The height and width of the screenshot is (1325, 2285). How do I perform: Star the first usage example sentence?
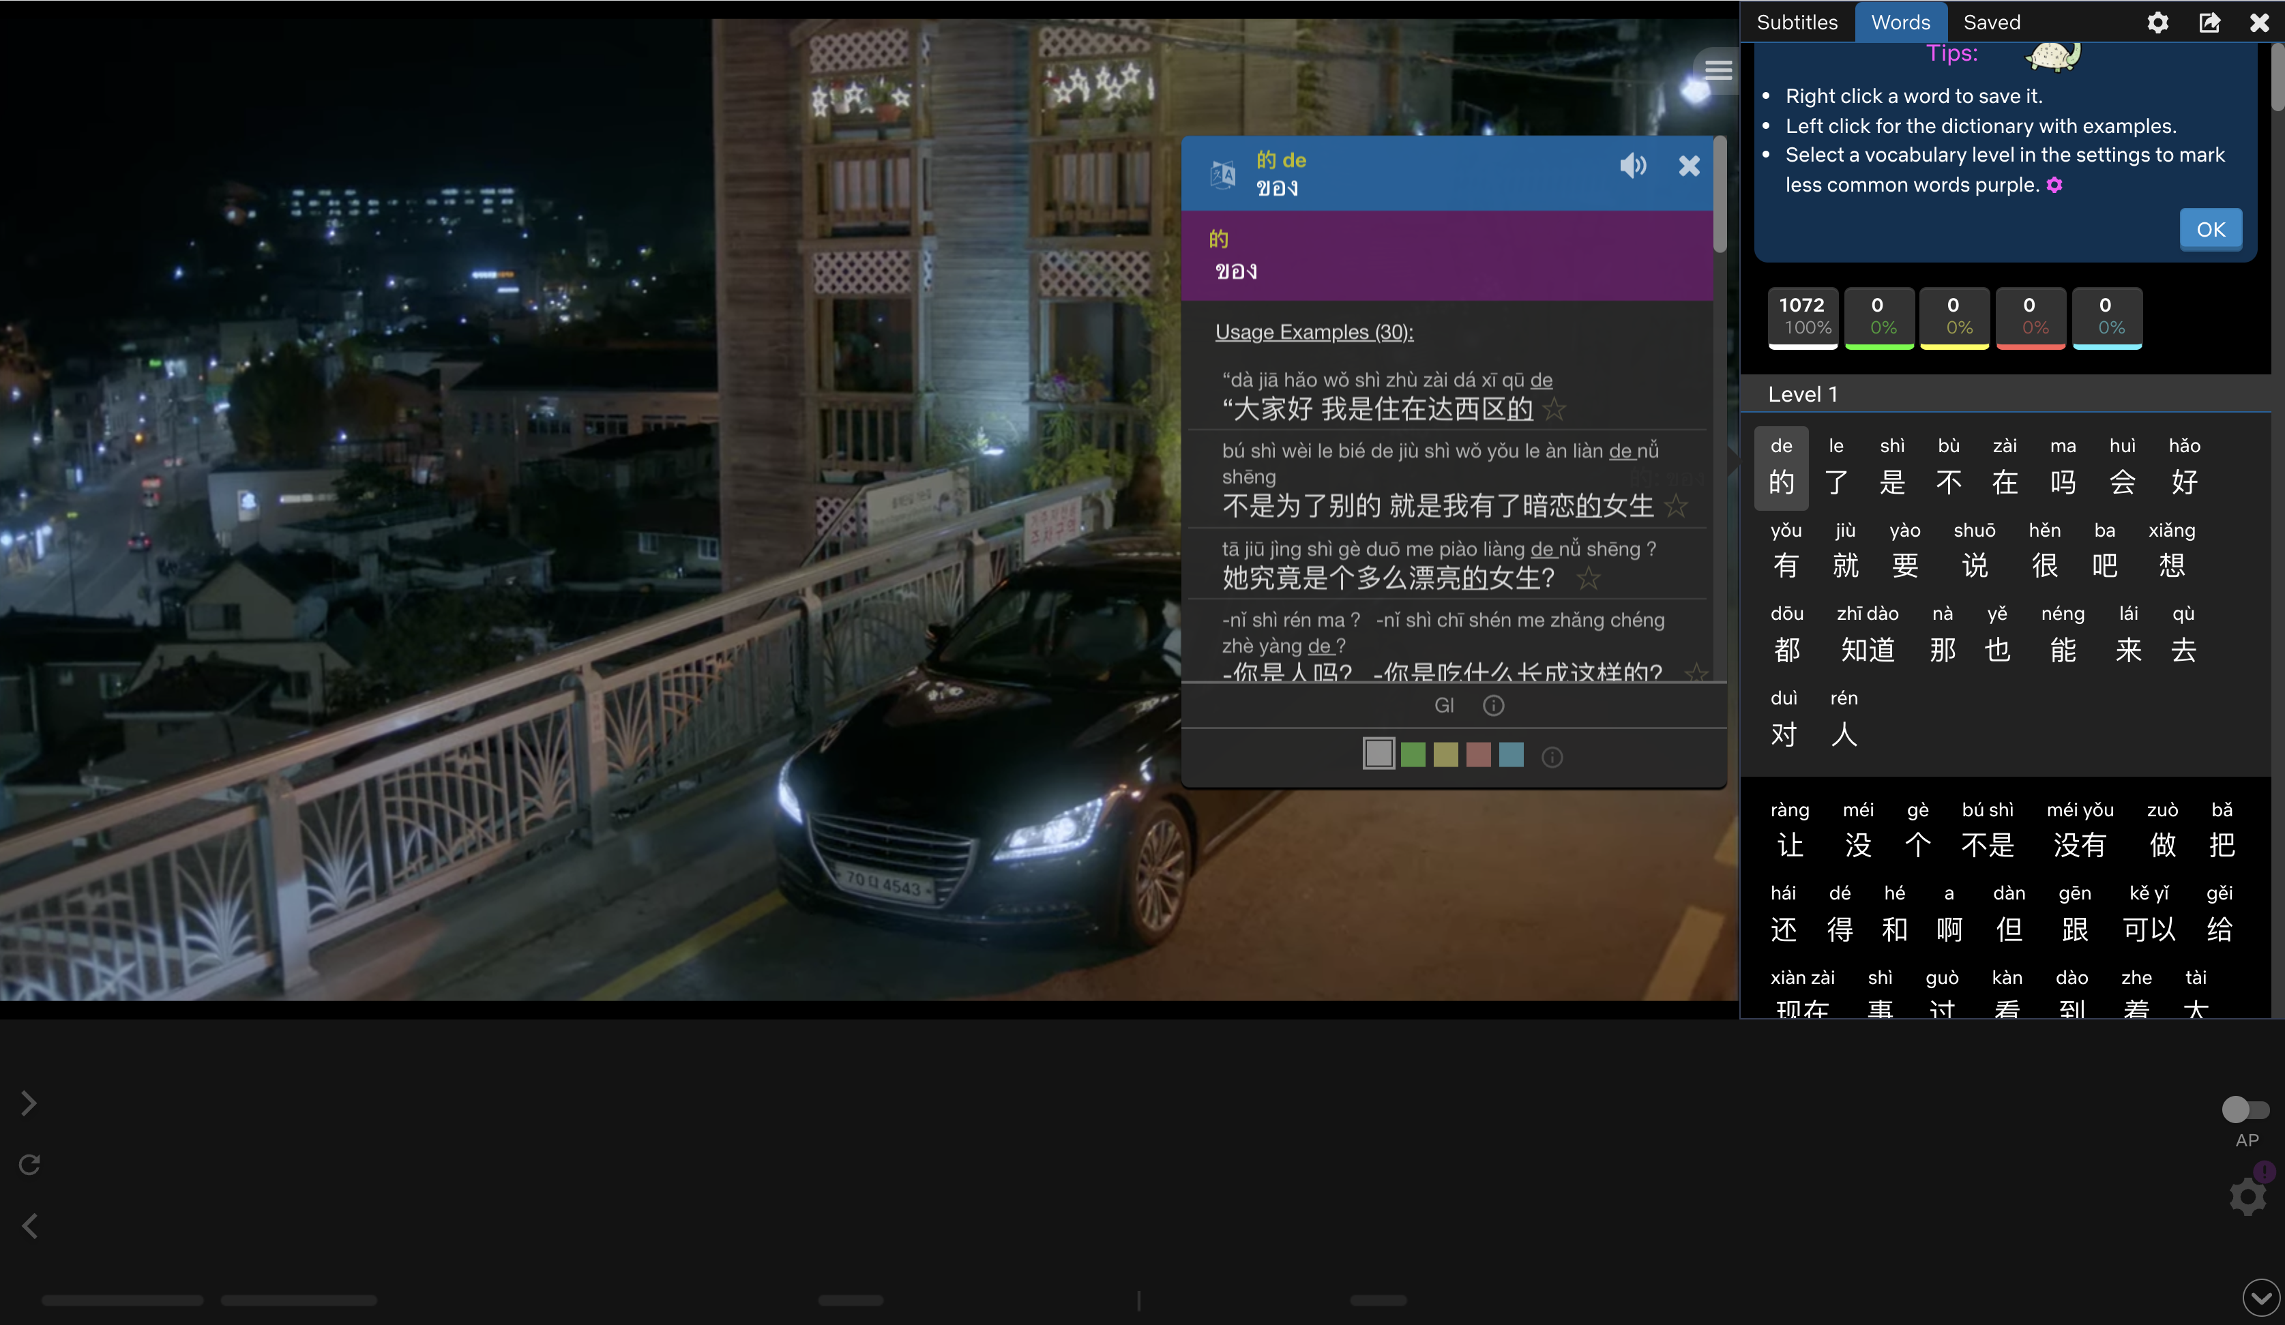[1554, 410]
